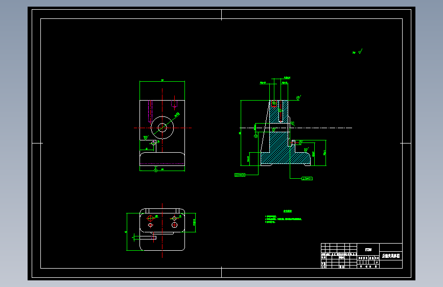443x287 pixels.
Task: Select the technical requirements heading text
Action: 288,211
